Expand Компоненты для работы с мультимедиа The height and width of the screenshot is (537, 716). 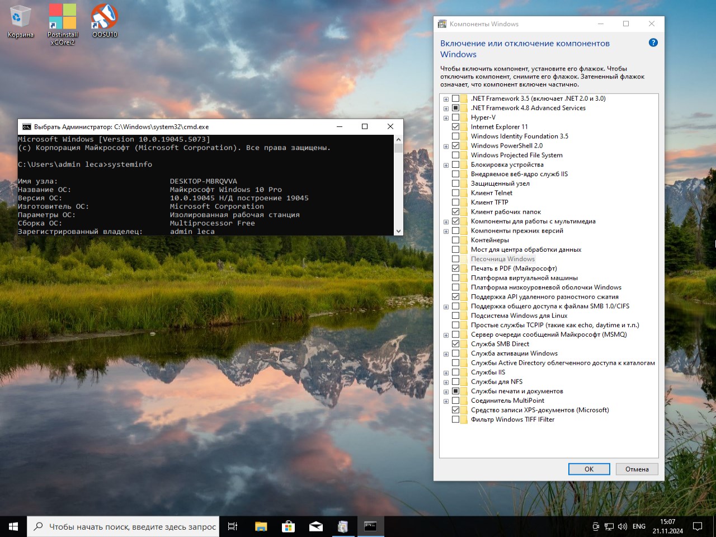point(446,222)
